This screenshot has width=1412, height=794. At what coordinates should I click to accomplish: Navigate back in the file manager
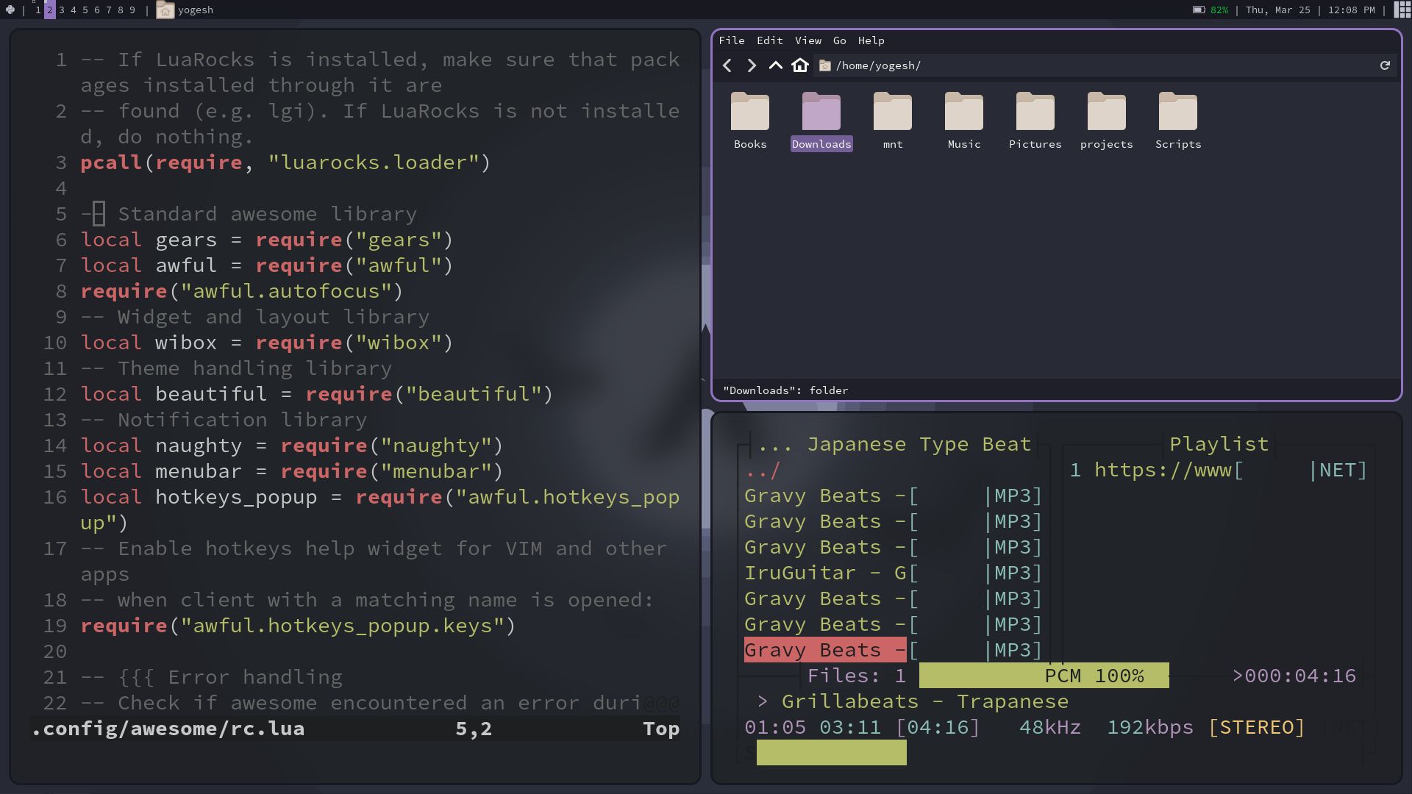728,65
